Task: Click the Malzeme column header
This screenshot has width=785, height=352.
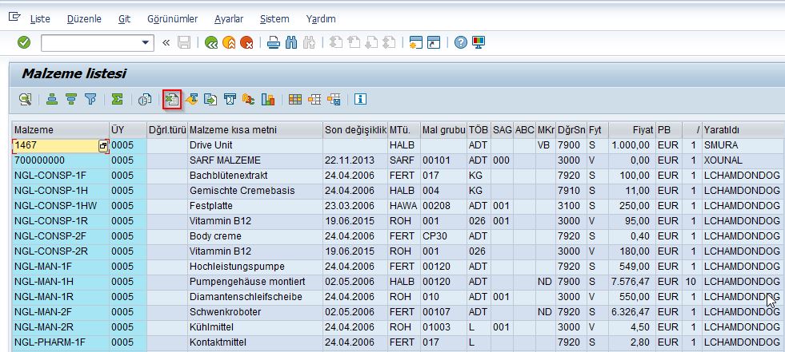Action: 60,129
